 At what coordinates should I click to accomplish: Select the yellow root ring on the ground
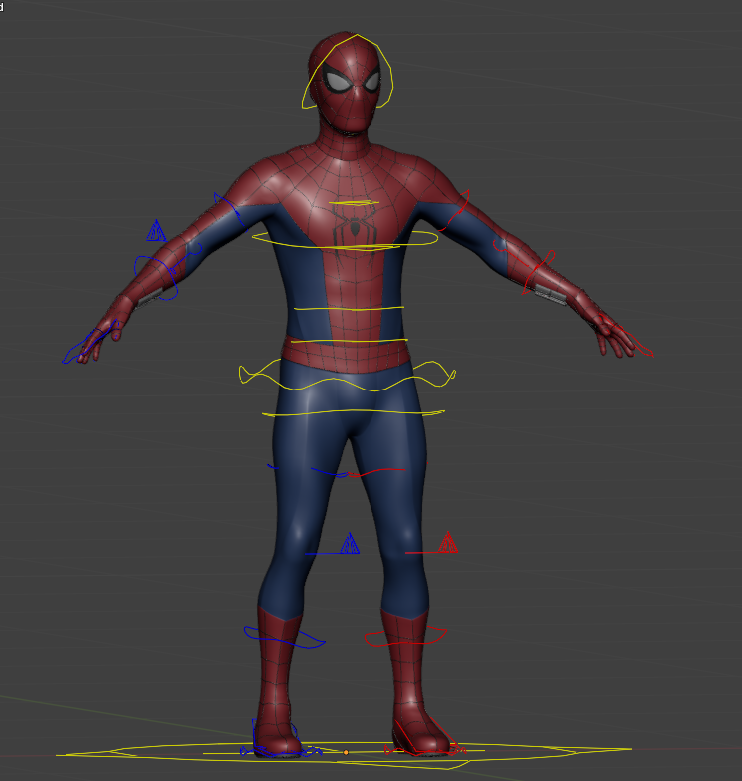coord(344,756)
